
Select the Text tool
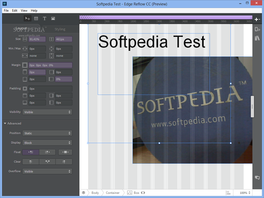click(44, 18)
